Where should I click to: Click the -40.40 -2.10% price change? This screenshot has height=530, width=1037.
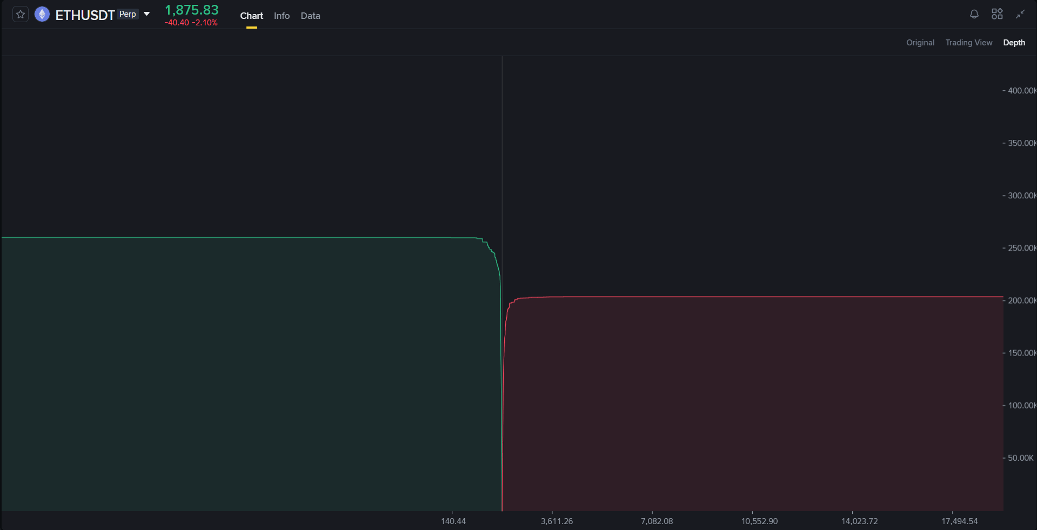tap(191, 23)
